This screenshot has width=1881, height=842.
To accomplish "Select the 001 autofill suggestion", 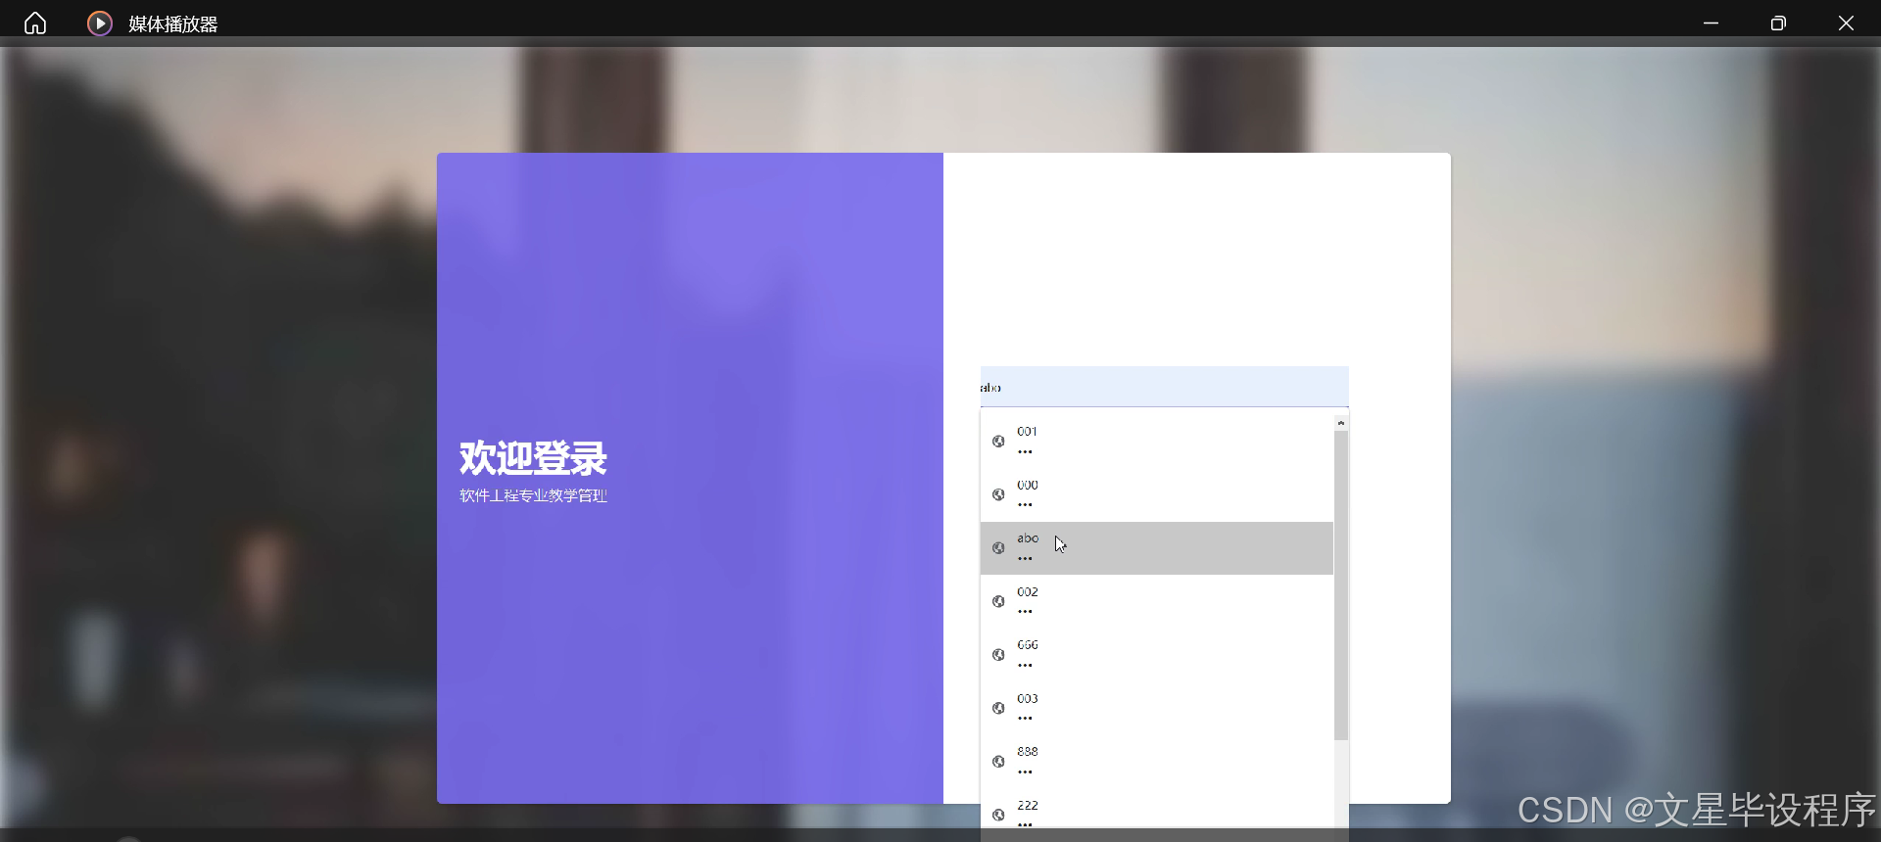I will point(1157,441).
